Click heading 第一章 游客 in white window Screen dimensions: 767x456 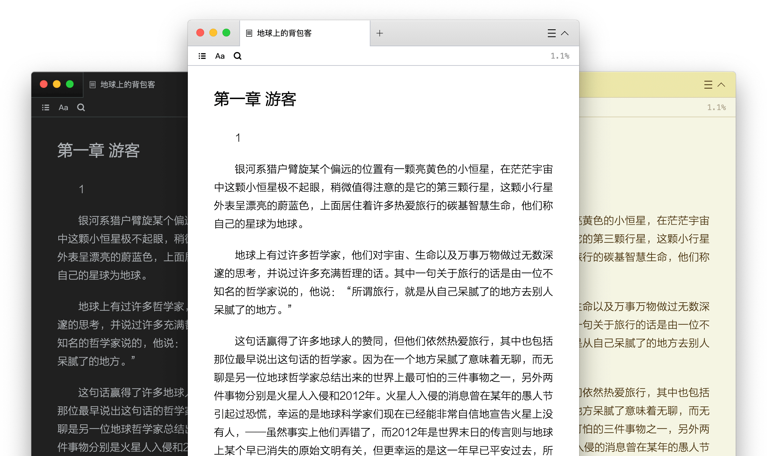(x=255, y=99)
